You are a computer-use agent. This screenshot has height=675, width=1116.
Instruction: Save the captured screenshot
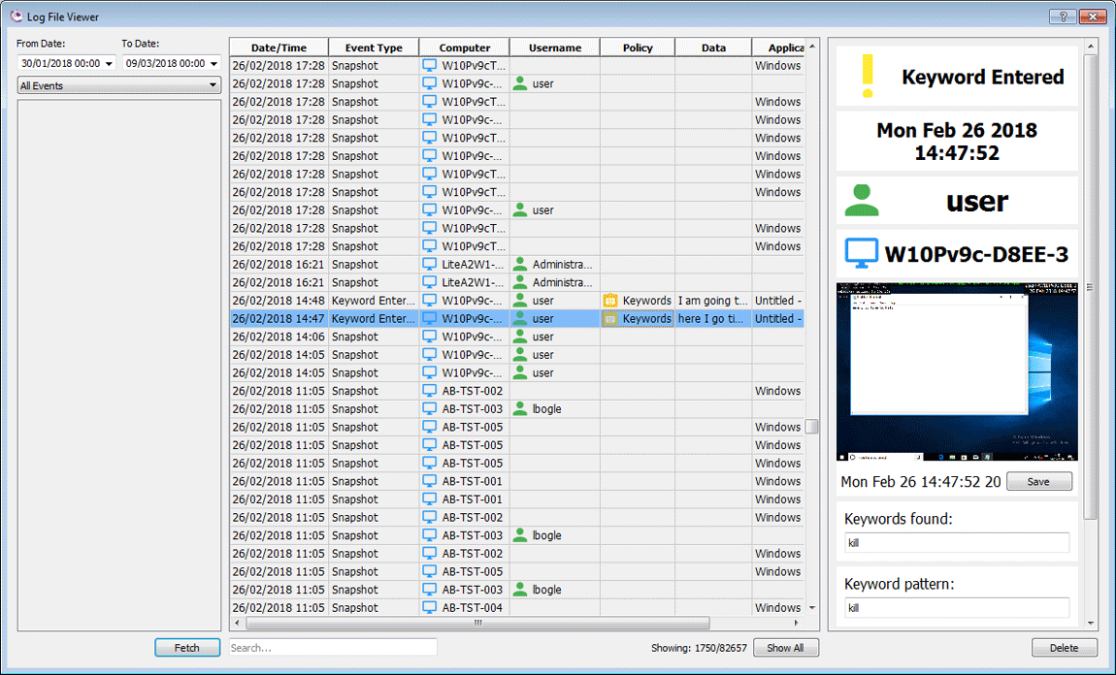[x=1039, y=480]
